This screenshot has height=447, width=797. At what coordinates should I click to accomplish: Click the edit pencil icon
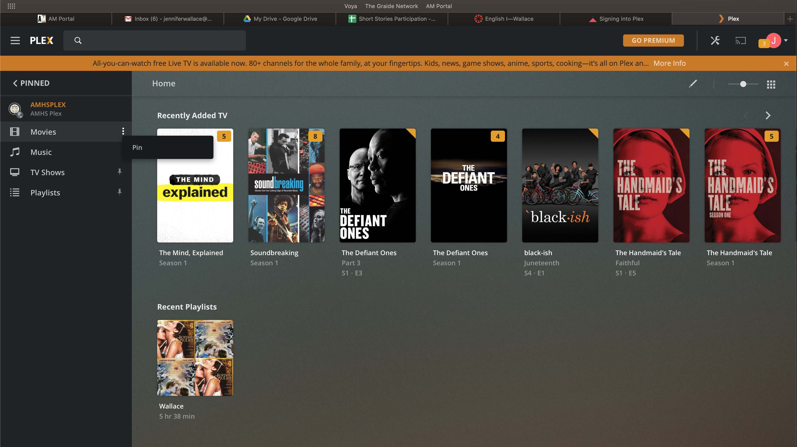(x=693, y=84)
